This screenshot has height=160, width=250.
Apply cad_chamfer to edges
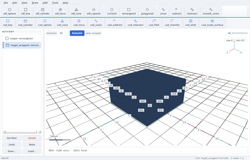(x=172, y=23)
